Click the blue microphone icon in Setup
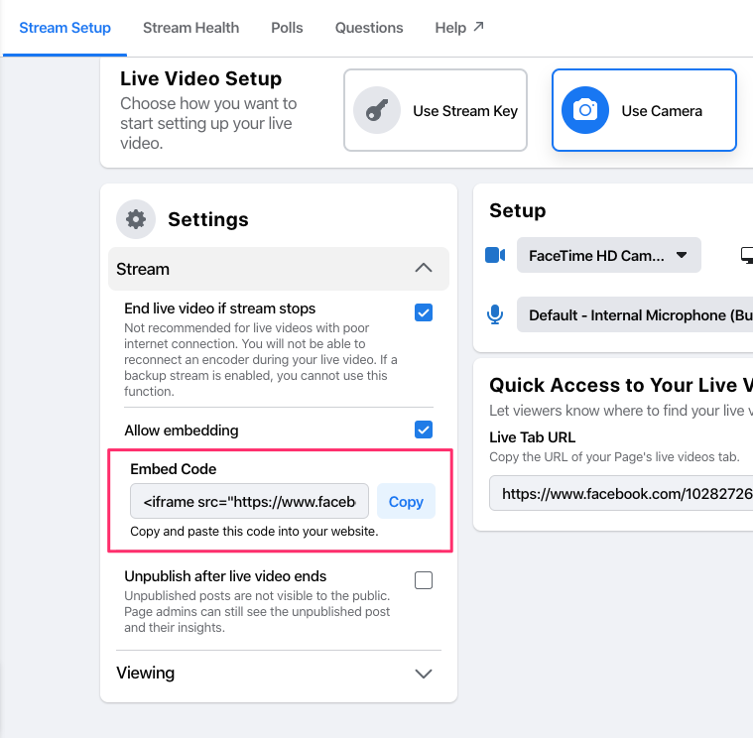This screenshot has height=738, width=753. point(495,314)
